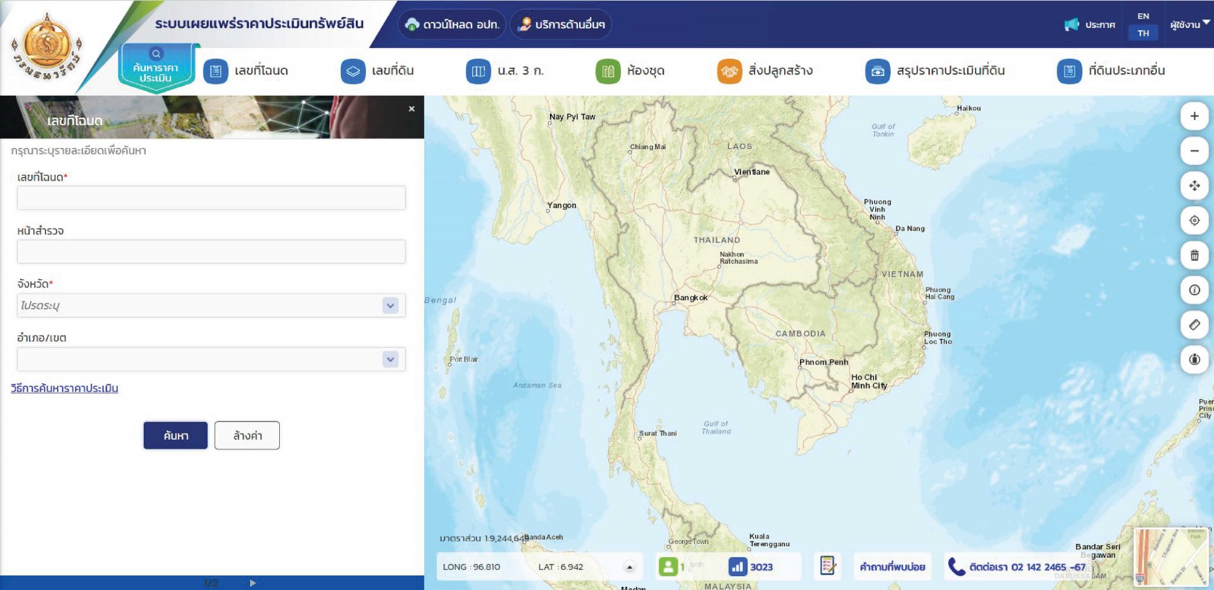Locate my current position on map
Viewport: 1214px width, 590px height.
[1194, 221]
